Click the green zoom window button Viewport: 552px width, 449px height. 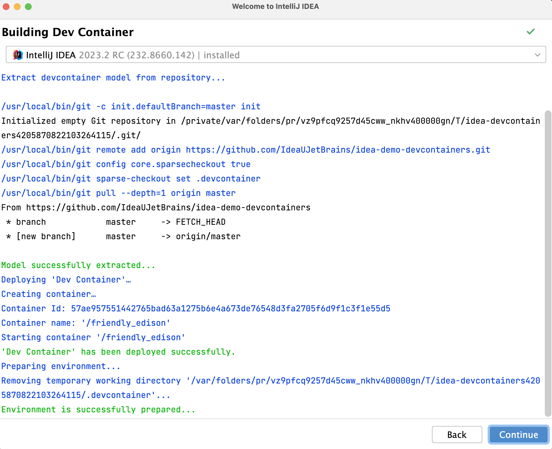(28, 6)
